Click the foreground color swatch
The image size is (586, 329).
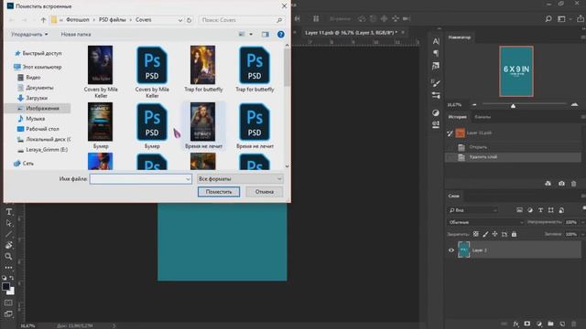(5, 286)
